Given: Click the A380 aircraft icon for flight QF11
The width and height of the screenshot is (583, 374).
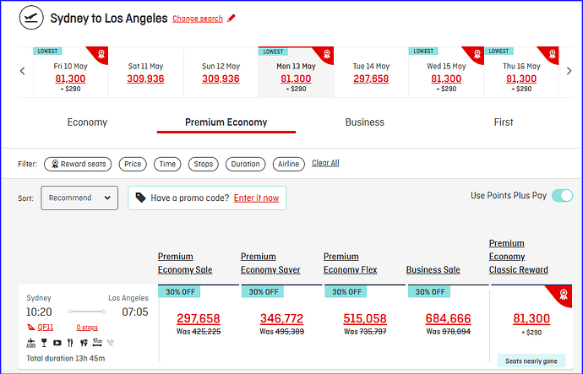Looking at the screenshot, I should tap(31, 343).
